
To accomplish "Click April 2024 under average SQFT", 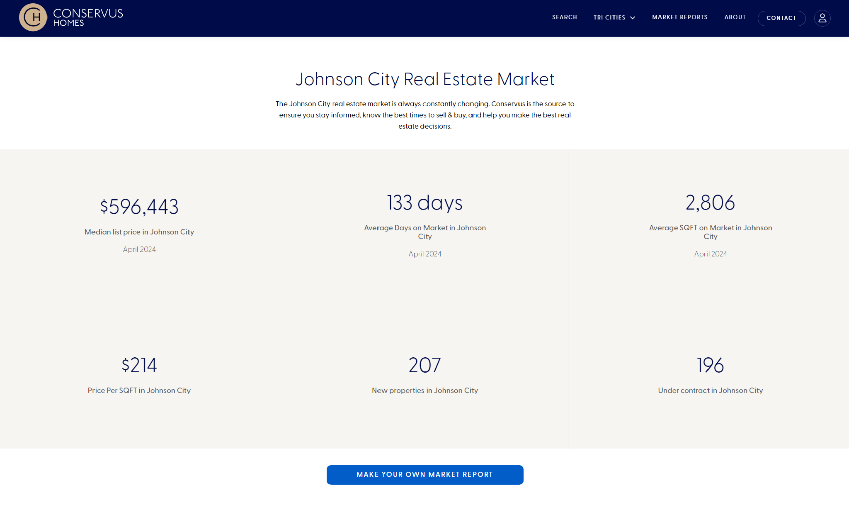I will click(711, 254).
